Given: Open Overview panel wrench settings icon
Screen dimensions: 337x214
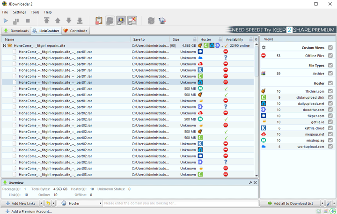Looking at the screenshot, I should point(250,182).
